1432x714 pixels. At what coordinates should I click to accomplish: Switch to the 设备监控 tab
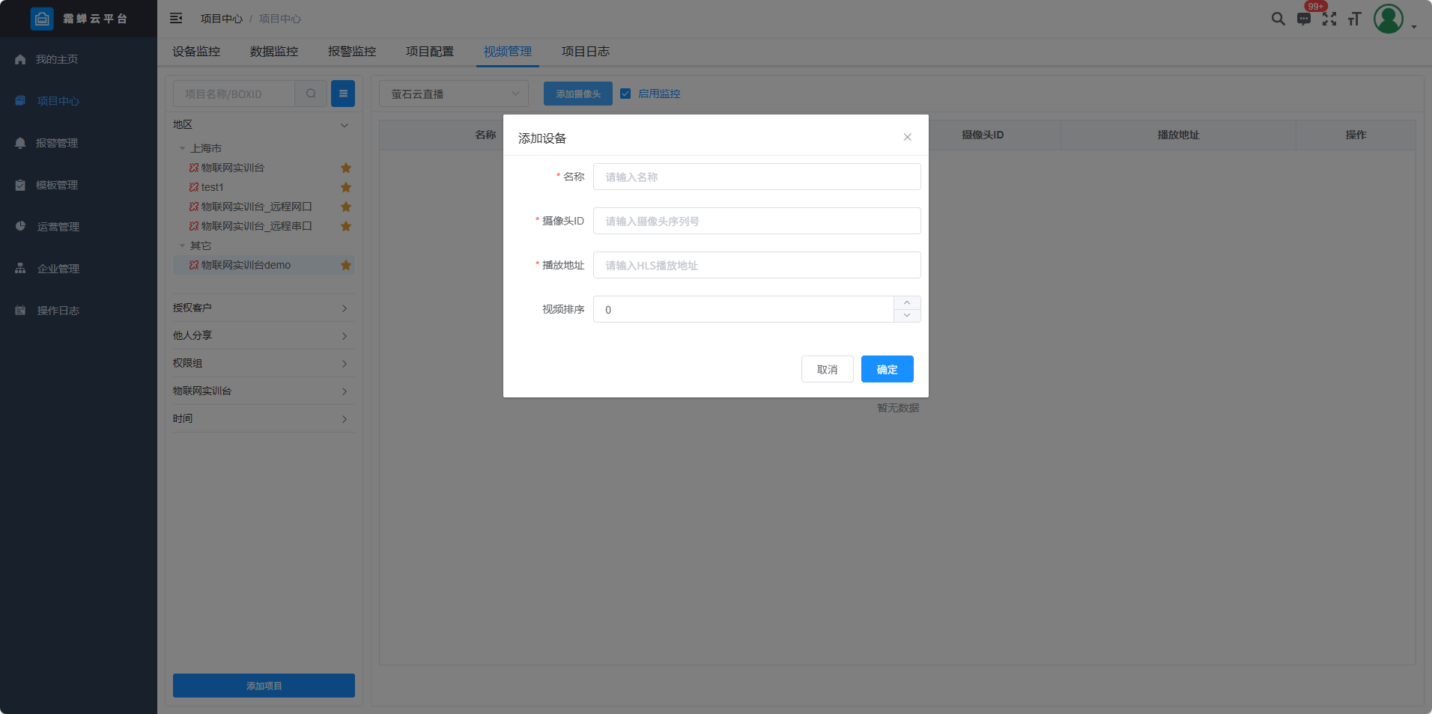[x=196, y=51]
